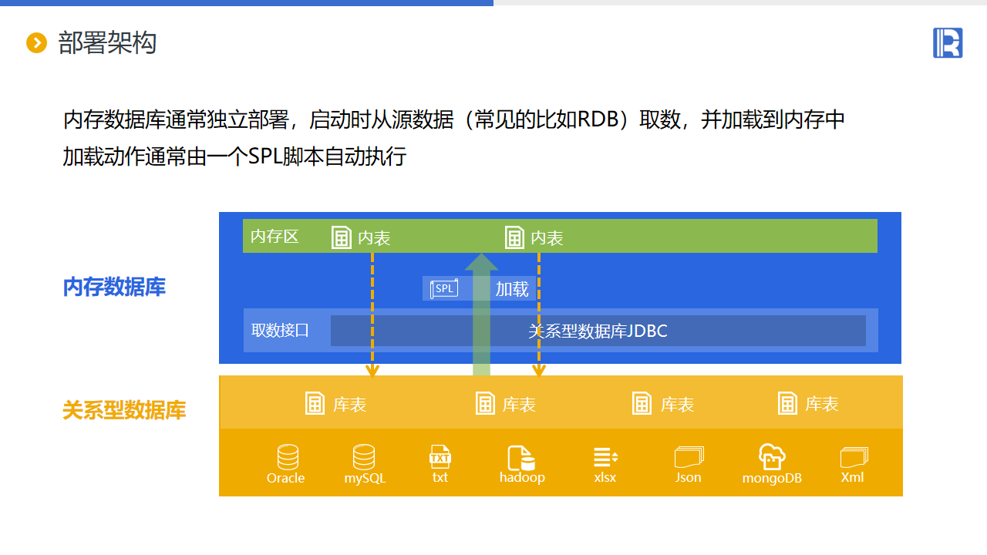Click the mySQL database cylinder icon
This screenshot has height=555, width=987.
tap(364, 457)
